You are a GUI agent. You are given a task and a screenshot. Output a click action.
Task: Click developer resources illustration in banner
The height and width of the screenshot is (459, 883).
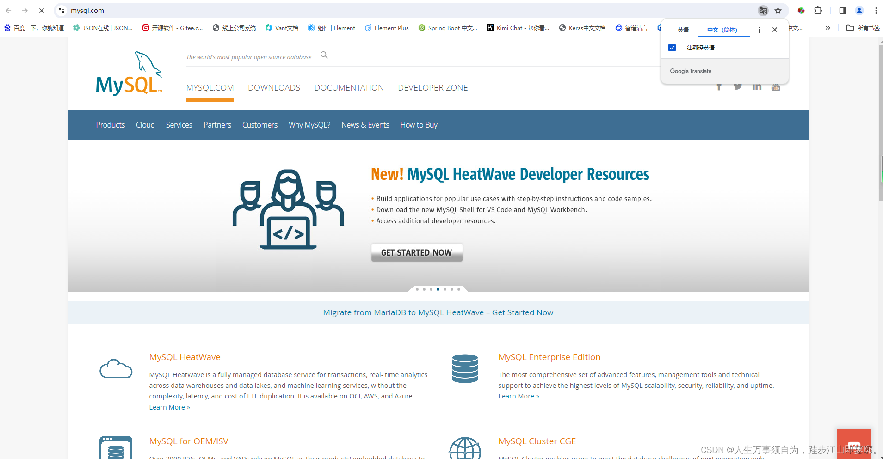pos(288,209)
